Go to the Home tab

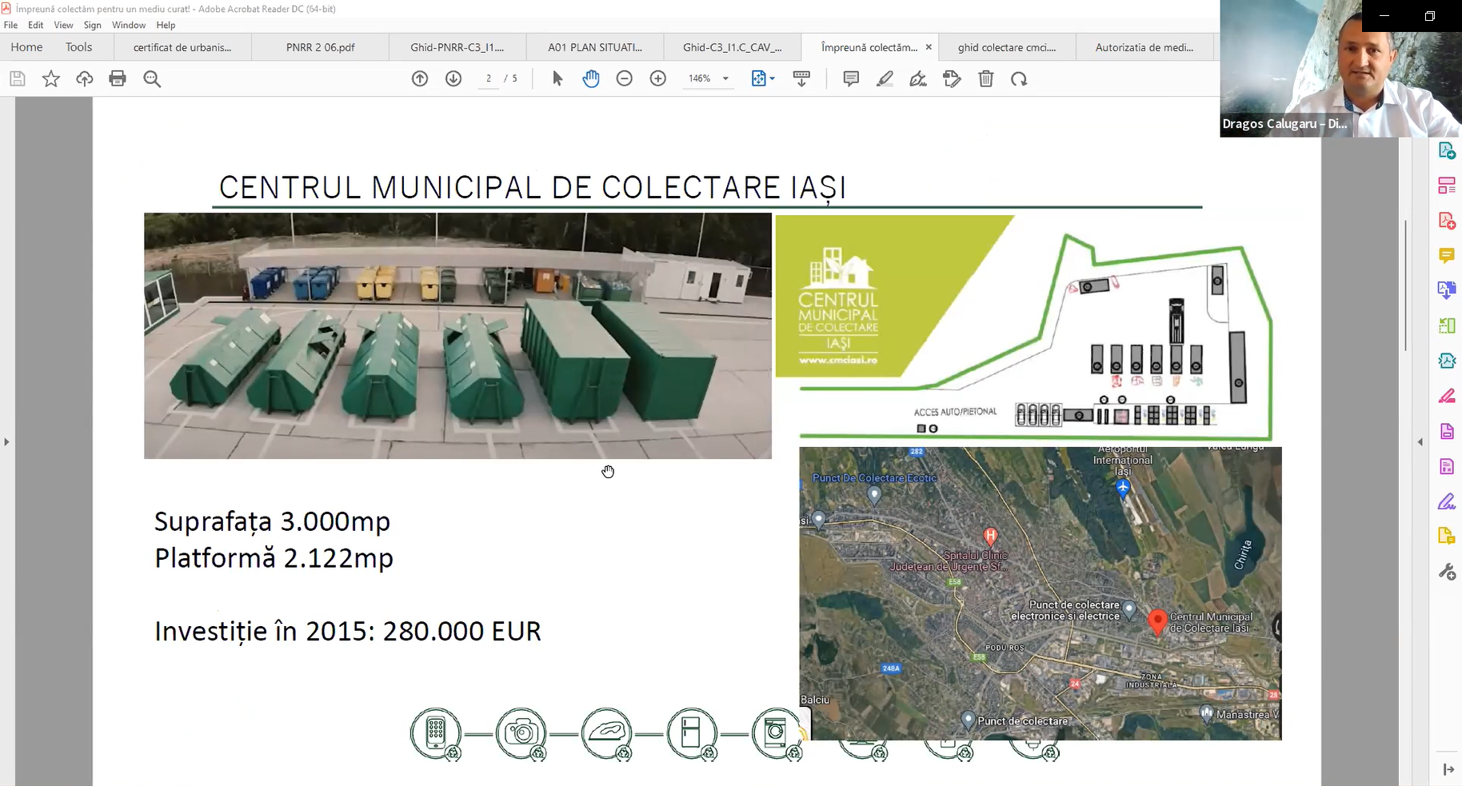pyautogui.click(x=26, y=47)
